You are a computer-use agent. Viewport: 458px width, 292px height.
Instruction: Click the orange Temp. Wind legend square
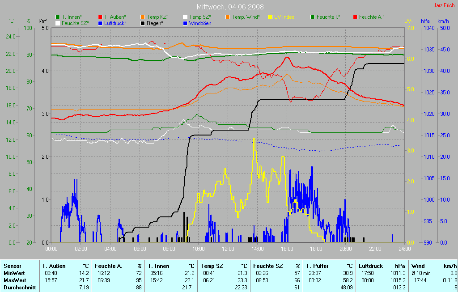pos(228,17)
